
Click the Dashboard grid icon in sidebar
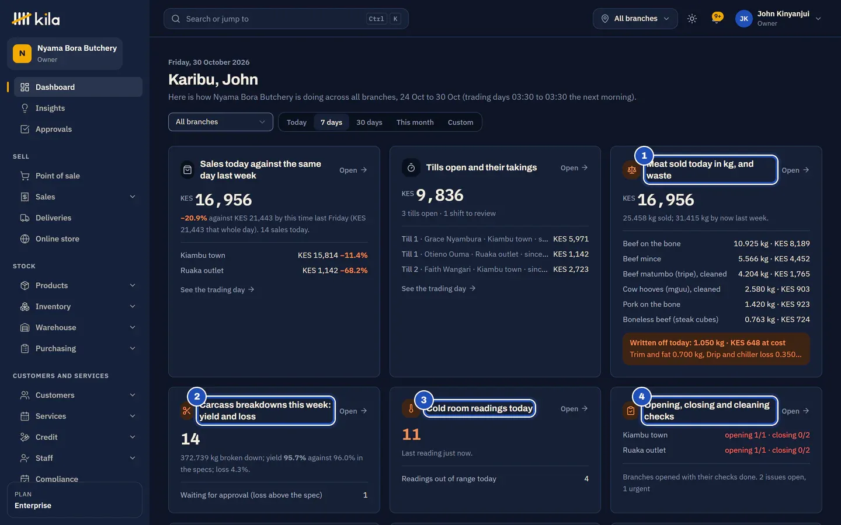tap(25, 87)
